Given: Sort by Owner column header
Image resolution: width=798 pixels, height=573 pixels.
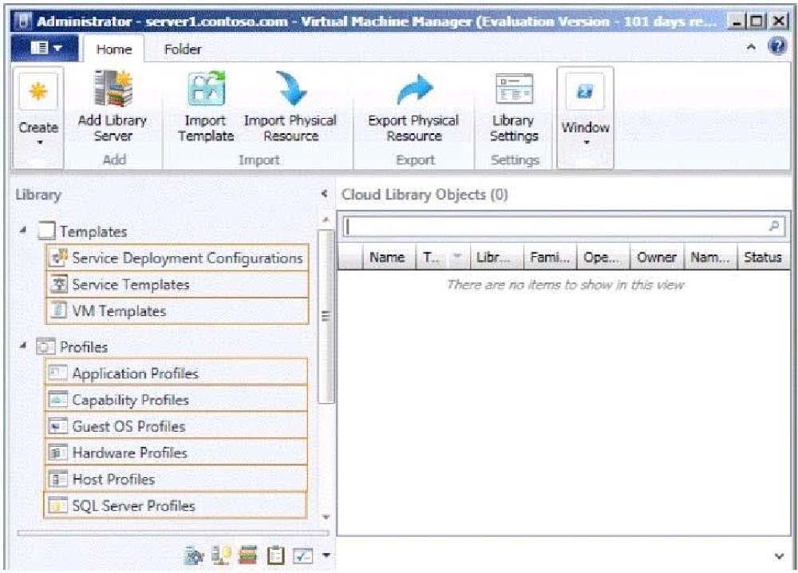Looking at the screenshot, I should click(657, 257).
